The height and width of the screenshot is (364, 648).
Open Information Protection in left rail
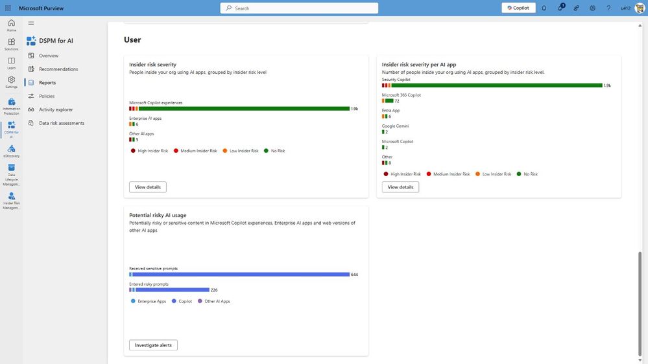(x=11, y=106)
